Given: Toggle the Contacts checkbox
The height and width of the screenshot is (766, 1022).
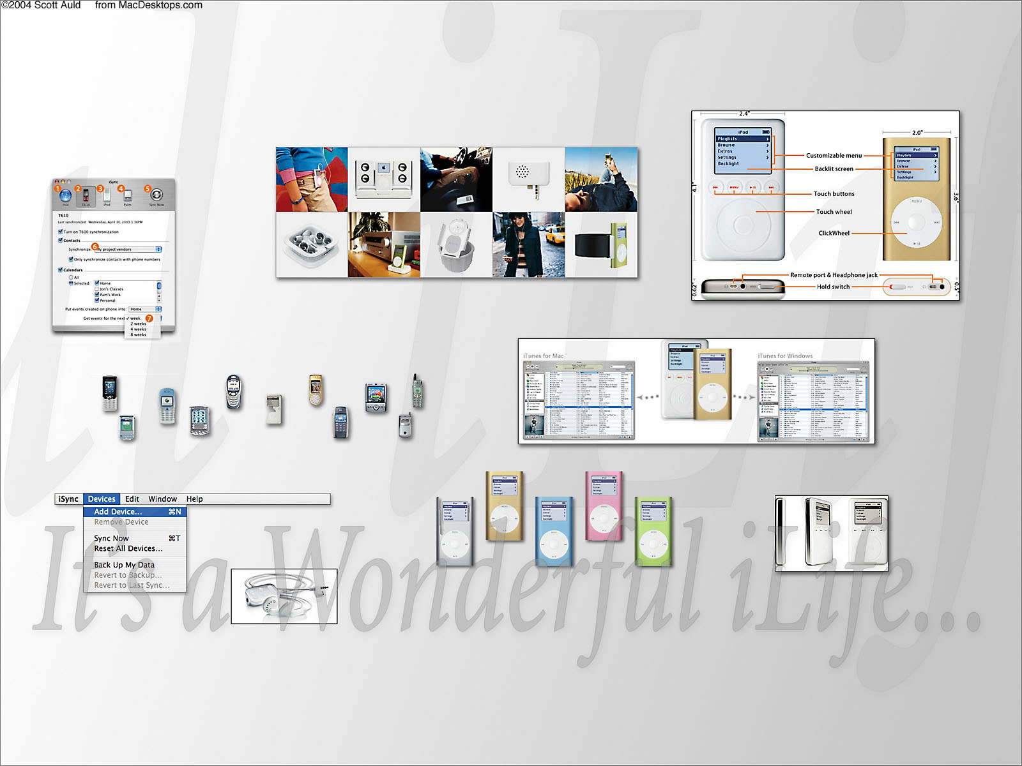Looking at the screenshot, I should (61, 241).
